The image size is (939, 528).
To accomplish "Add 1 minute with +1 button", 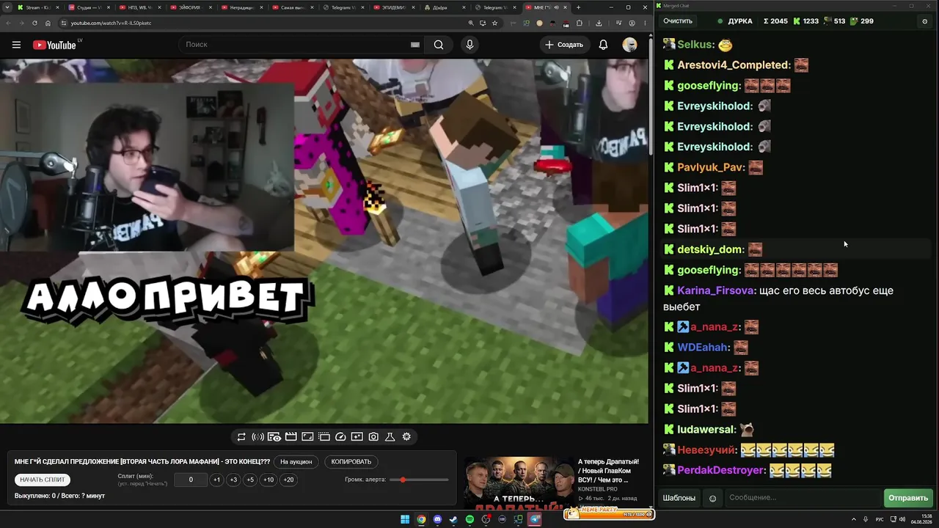I will pyautogui.click(x=216, y=480).
